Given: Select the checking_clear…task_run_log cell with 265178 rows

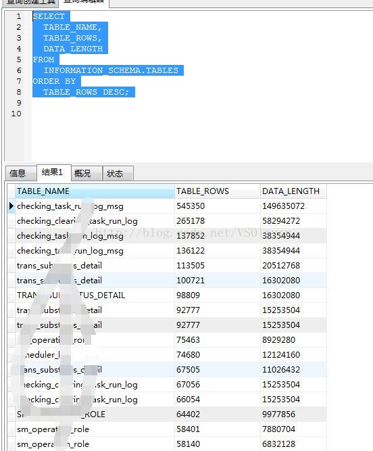Looking at the screenshot, I should 95,221.
